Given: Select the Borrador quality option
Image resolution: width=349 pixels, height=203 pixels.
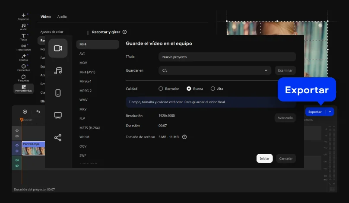Looking at the screenshot, I should (161, 89).
